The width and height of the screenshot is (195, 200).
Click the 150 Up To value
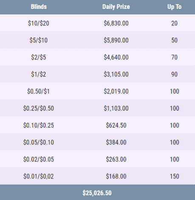click(x=175, y=176)
